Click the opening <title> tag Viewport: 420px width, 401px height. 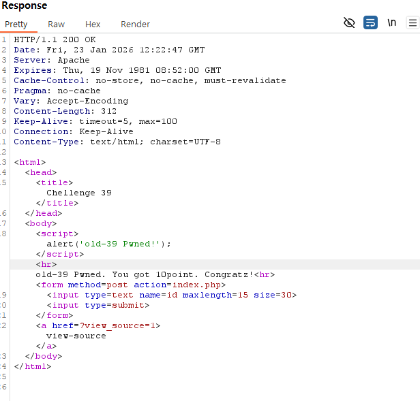point(55,182)
